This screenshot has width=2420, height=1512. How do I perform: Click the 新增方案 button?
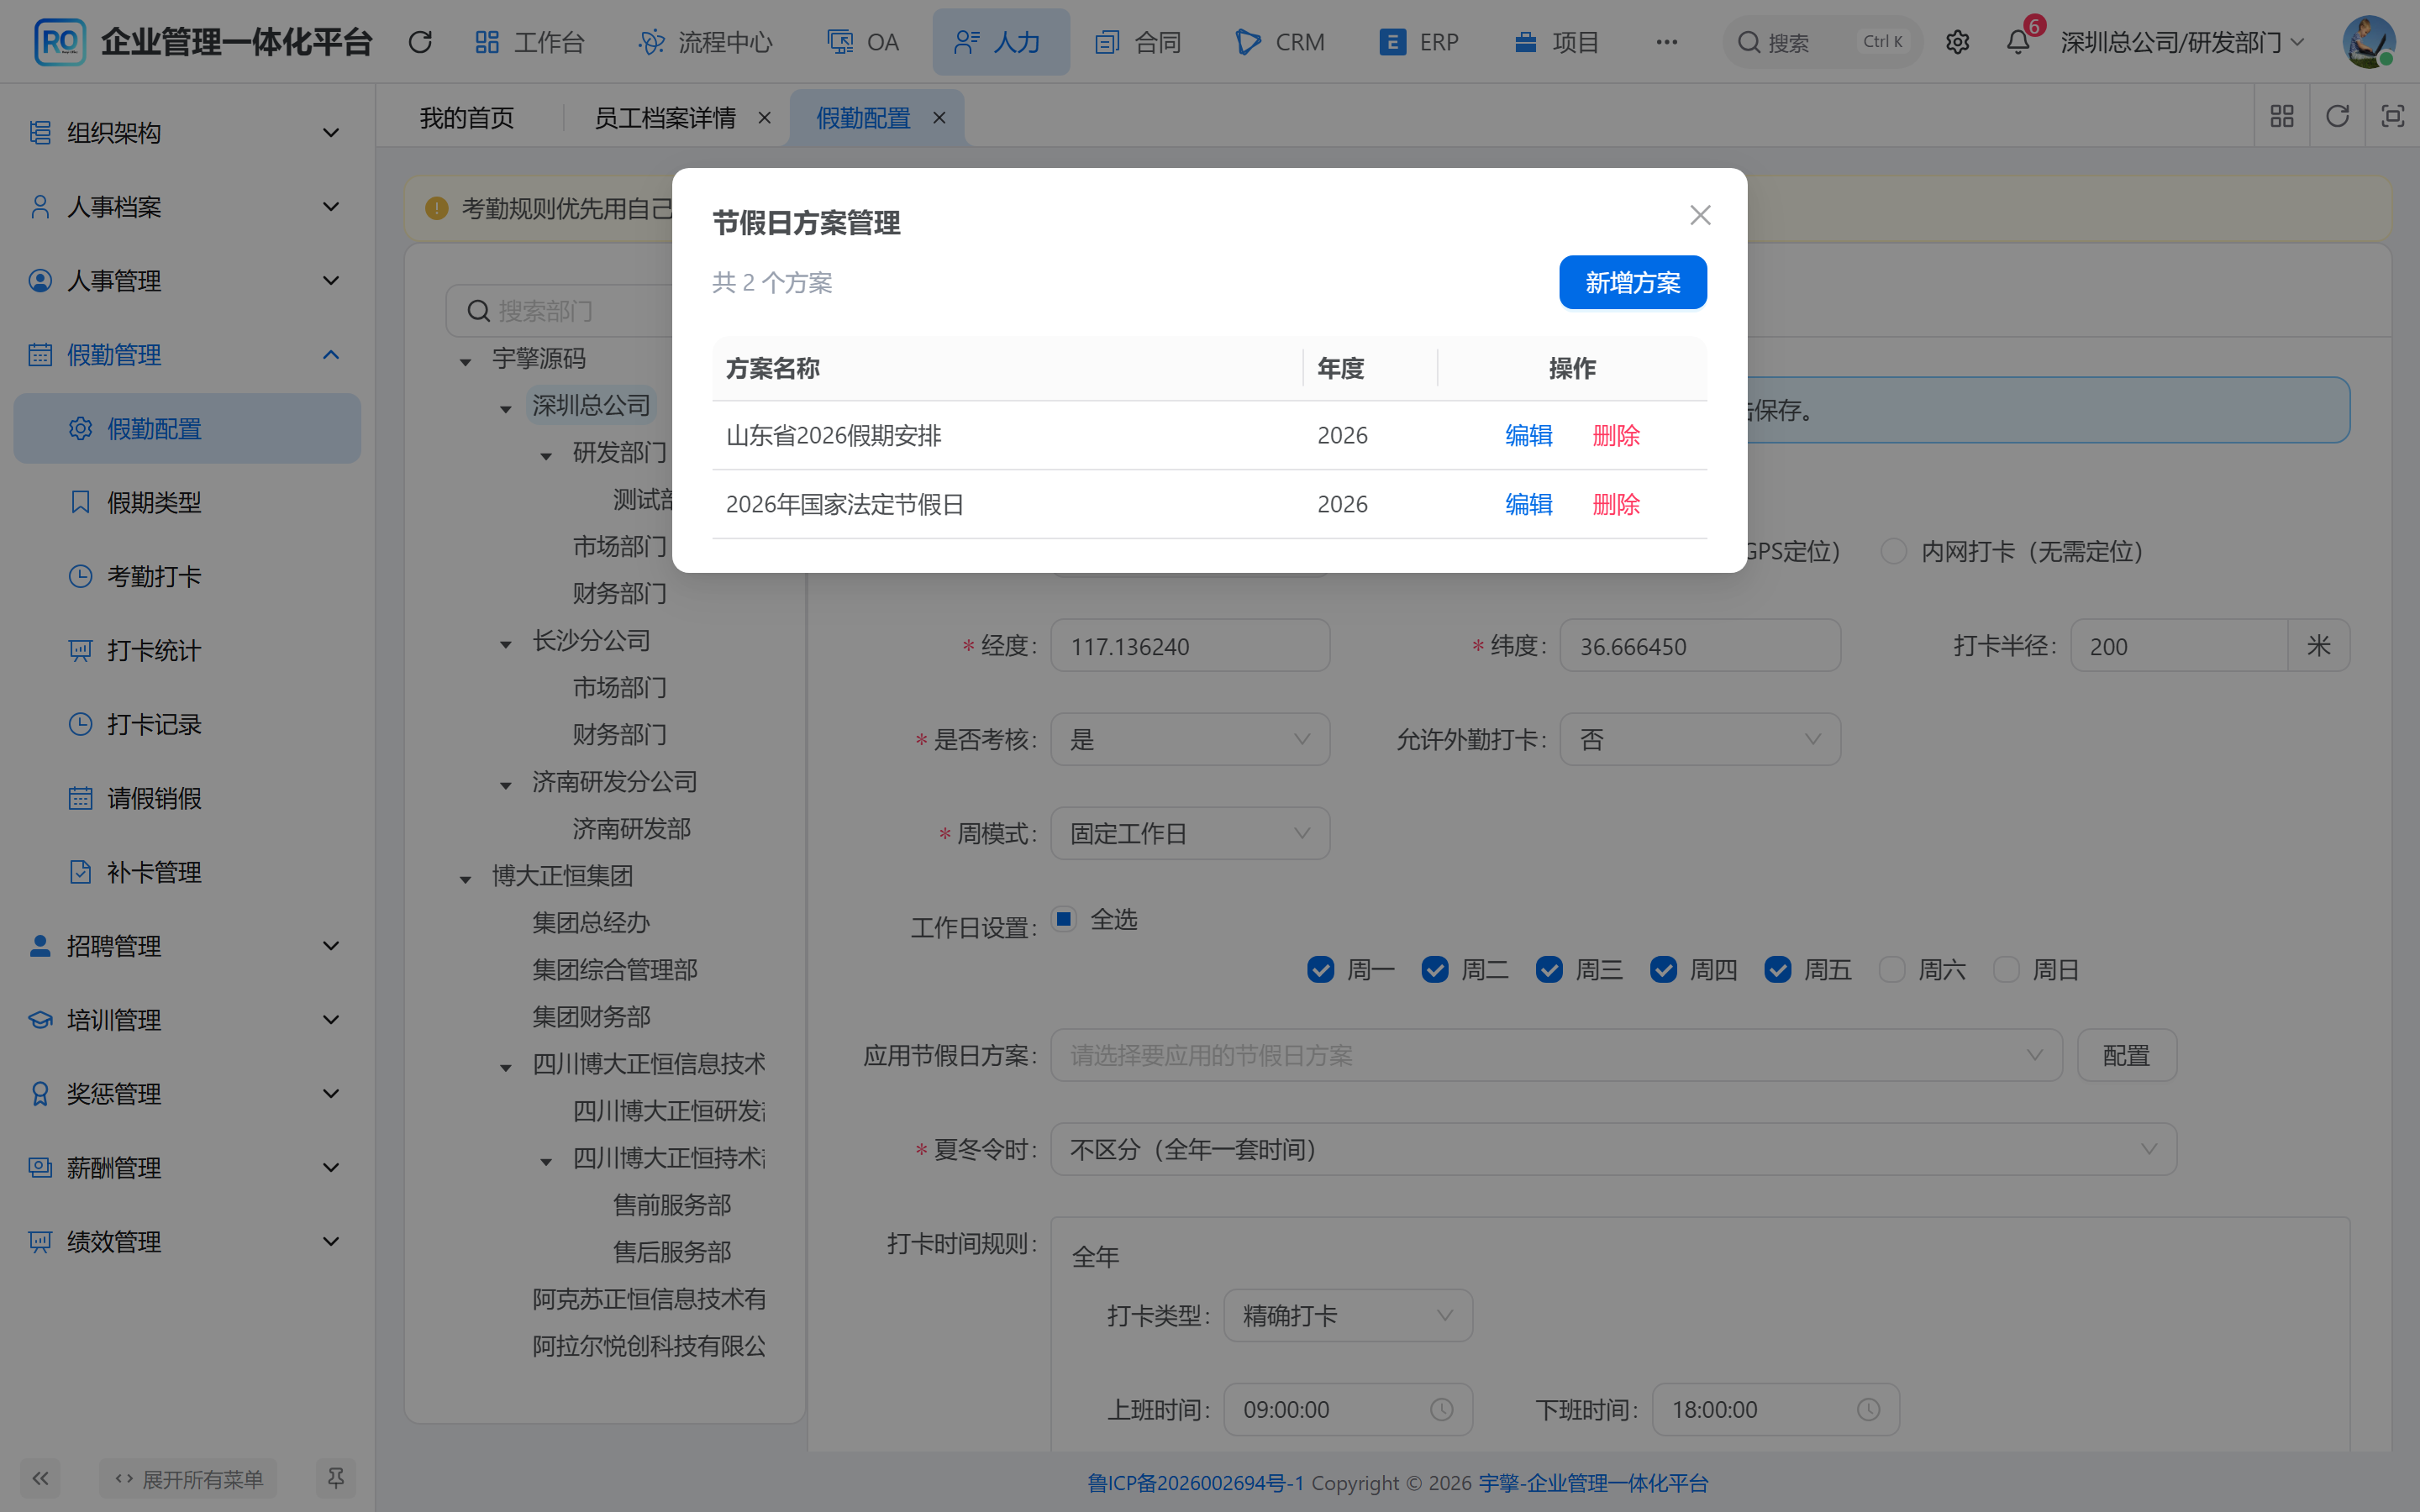pos(1632,282)
